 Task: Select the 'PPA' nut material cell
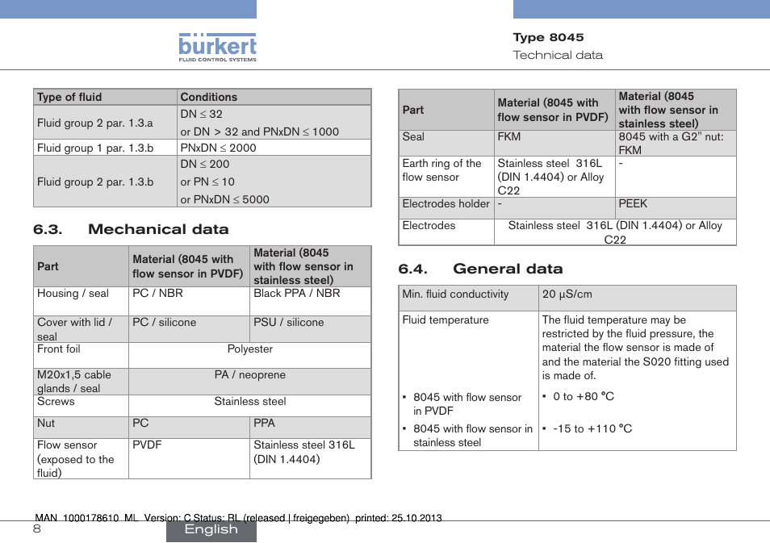pyautogui.click(x=311, y=427)
